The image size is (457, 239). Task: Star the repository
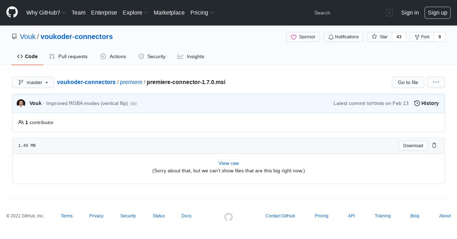[x=379, y=37]
